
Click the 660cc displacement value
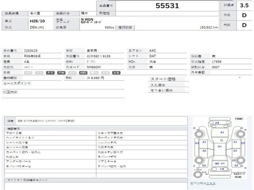click(110, 27)
